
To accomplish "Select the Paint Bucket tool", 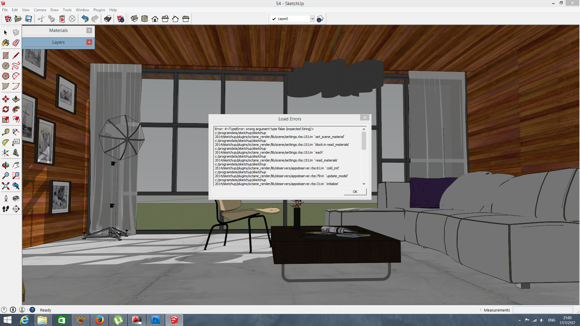I will tap(5, 43).
